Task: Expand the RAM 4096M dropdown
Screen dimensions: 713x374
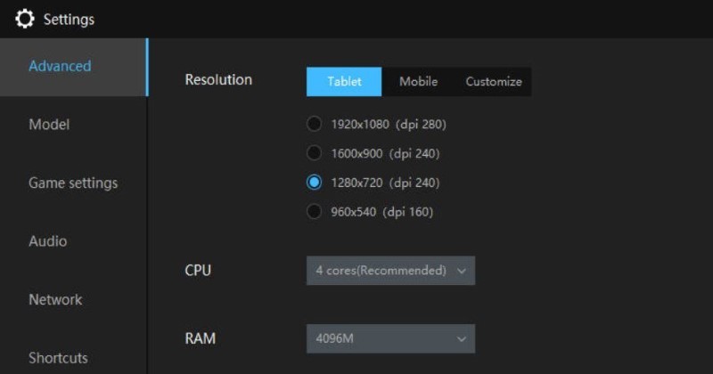Action: tap(390, 338)
